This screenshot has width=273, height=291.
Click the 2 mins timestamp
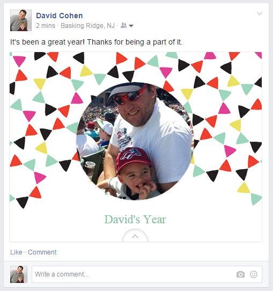click(46, 26)
